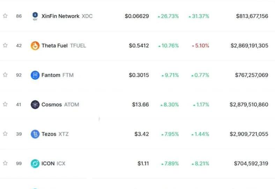Open the Tezos XTZ coin page
This screenshot has width=275, height=189.
pyautogui.click(x=55, y=134)
